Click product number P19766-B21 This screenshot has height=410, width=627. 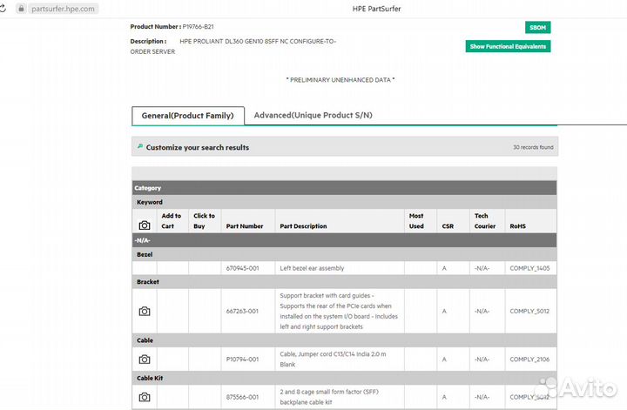pyautogui.click(x=198, y=27)
